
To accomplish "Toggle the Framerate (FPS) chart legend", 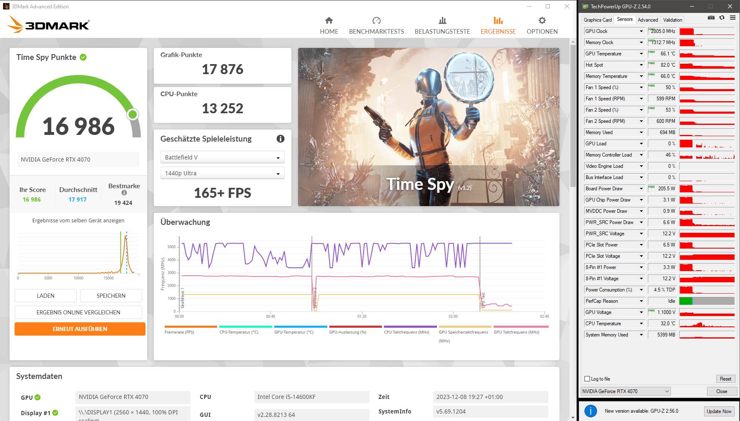I will [x=191, y=330].
